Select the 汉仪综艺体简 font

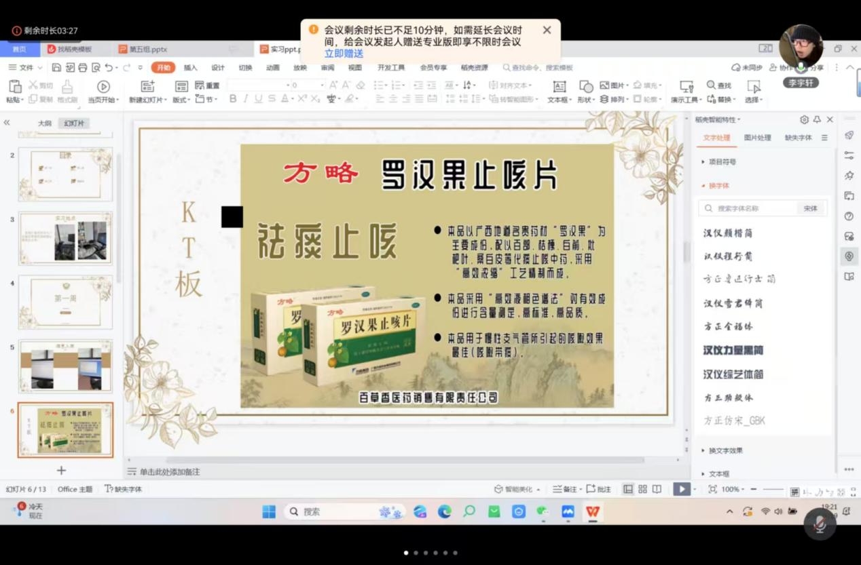tap(733, 374)
